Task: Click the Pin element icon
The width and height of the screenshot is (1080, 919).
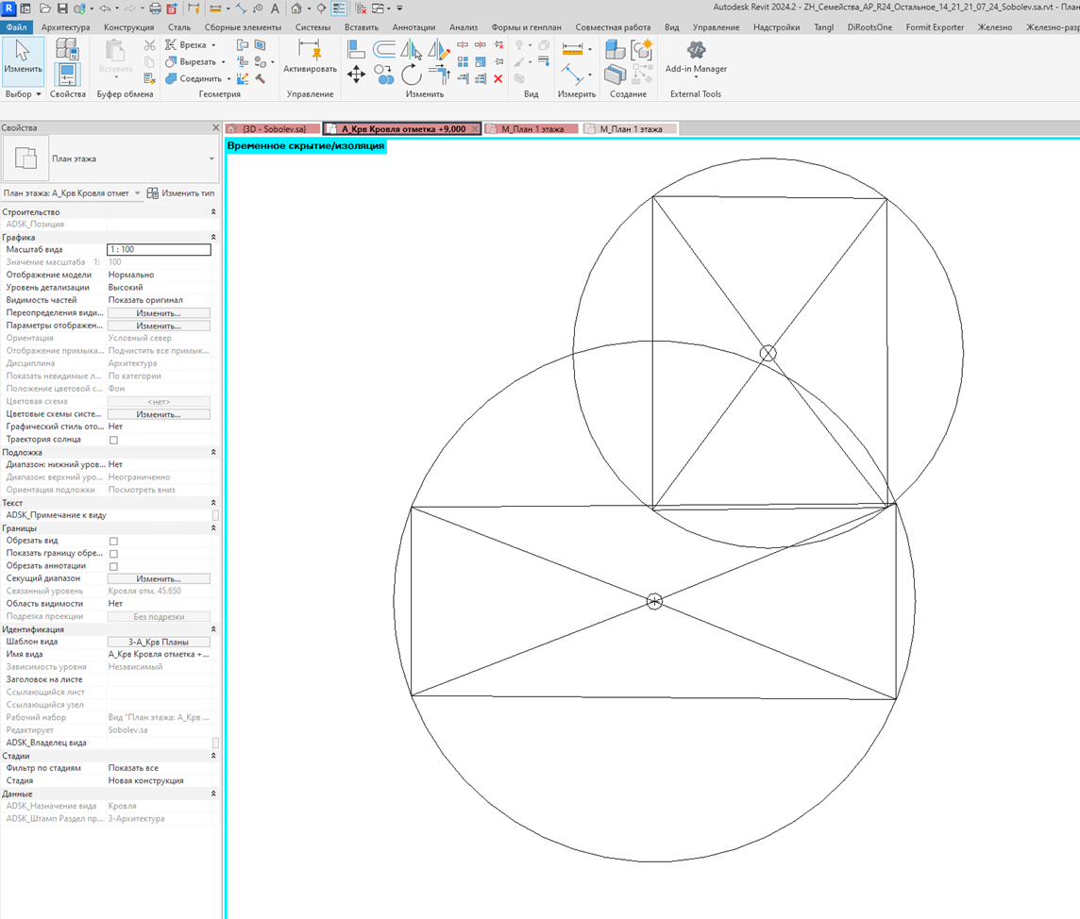Action: [498, 62]
